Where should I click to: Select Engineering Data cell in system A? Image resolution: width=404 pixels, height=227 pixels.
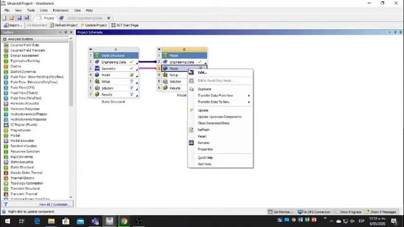tap(116, 62)
